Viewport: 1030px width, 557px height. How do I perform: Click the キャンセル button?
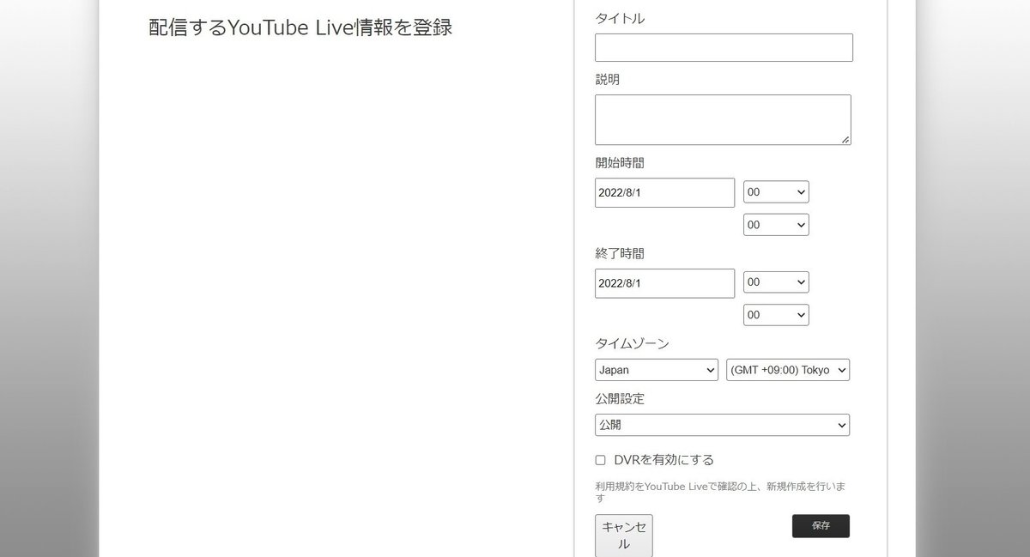click(x=624, y=536)
